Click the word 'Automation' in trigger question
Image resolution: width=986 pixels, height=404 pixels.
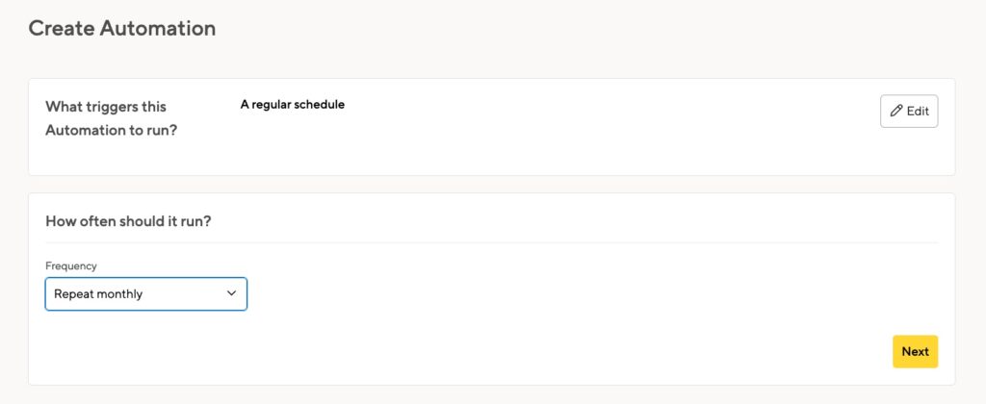83,131
